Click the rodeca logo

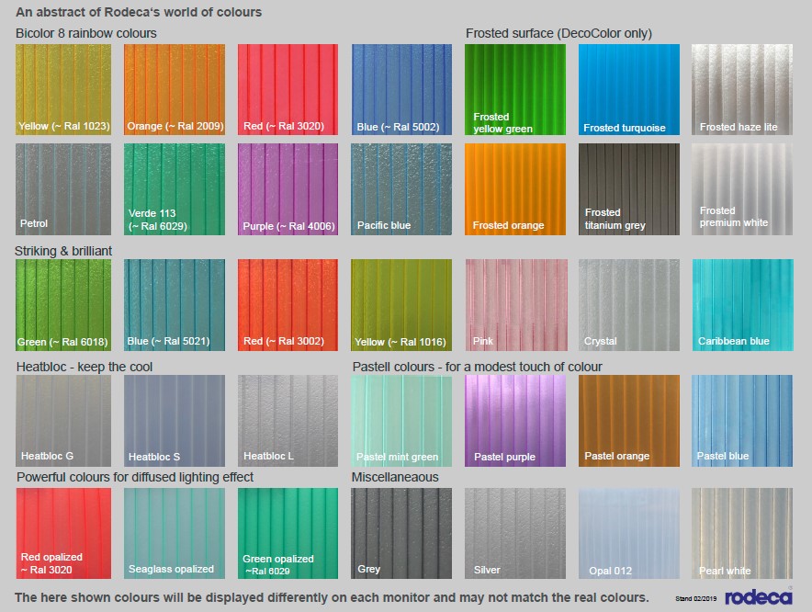(758, 597)
